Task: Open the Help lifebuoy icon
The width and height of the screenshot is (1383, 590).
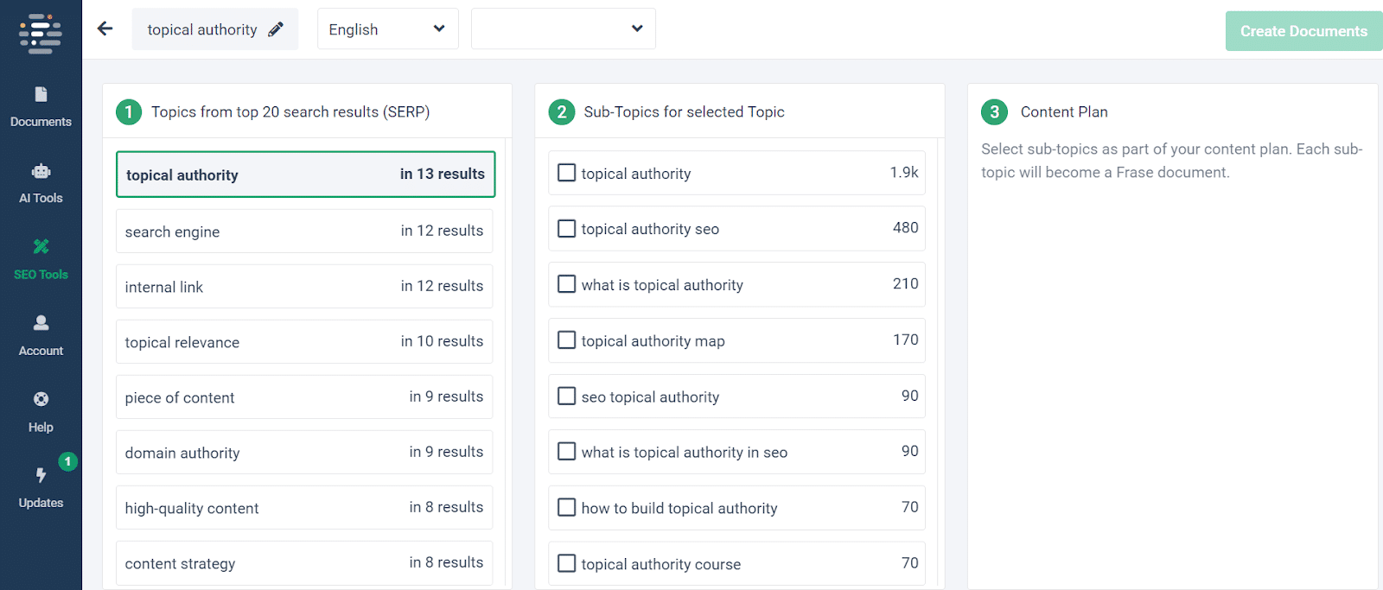Action: click(41, 399)
